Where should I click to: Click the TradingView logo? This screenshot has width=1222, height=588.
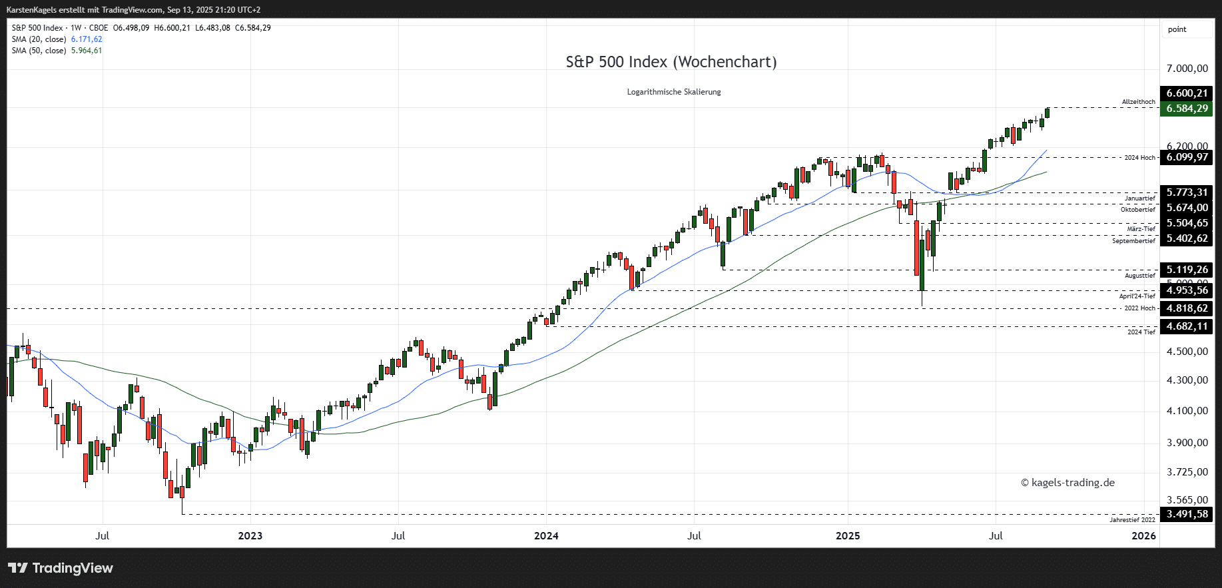[61, 568]
